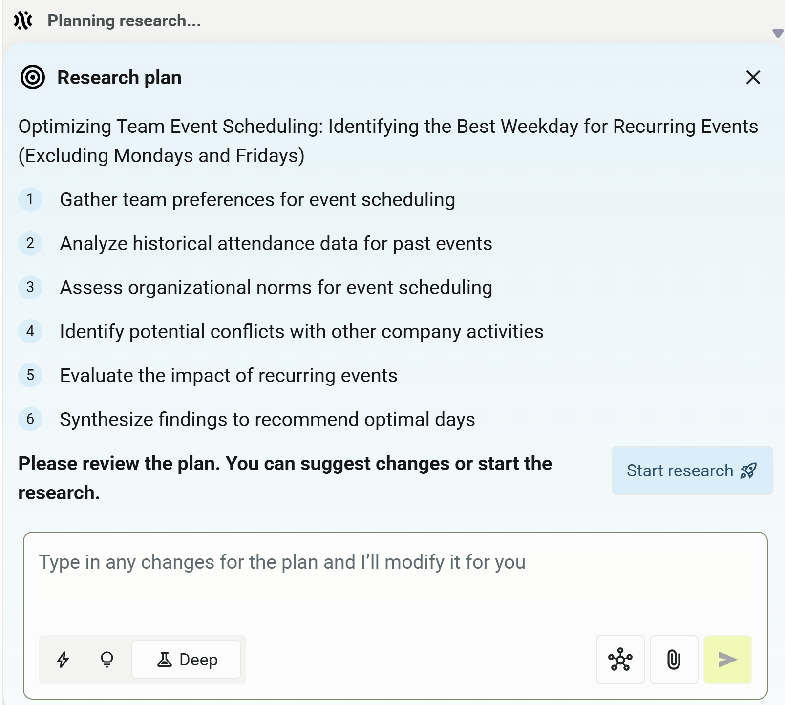The width and height of the screenshot is (785, 705).
Task: Click the Research plan title
Action: (119, 77)
